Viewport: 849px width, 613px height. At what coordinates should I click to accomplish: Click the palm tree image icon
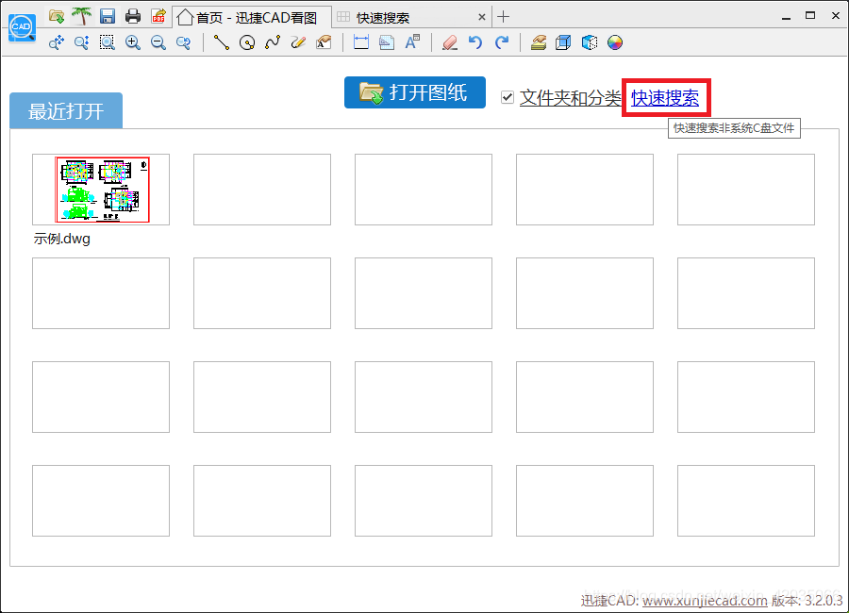82,16
